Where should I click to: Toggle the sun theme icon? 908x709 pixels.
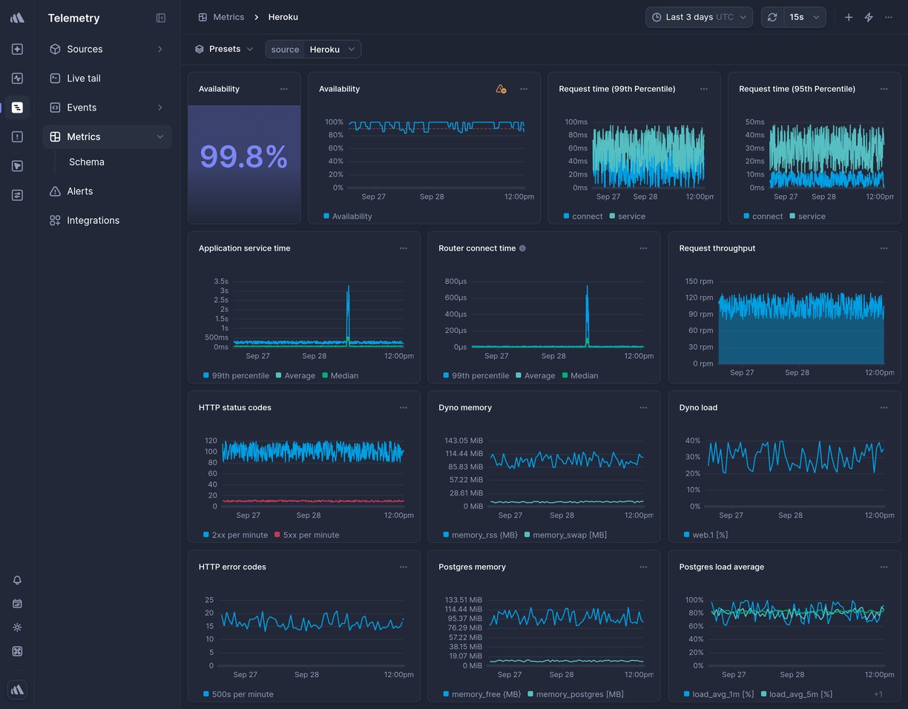click(17, 627)
